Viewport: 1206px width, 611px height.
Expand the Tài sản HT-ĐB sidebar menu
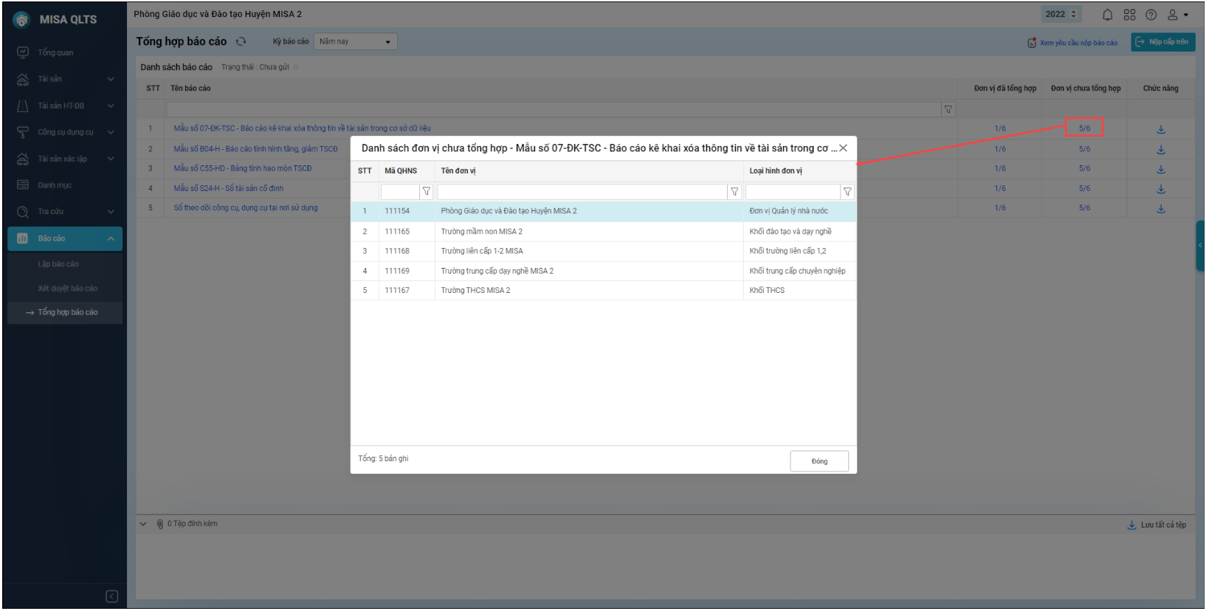[111, 106]
